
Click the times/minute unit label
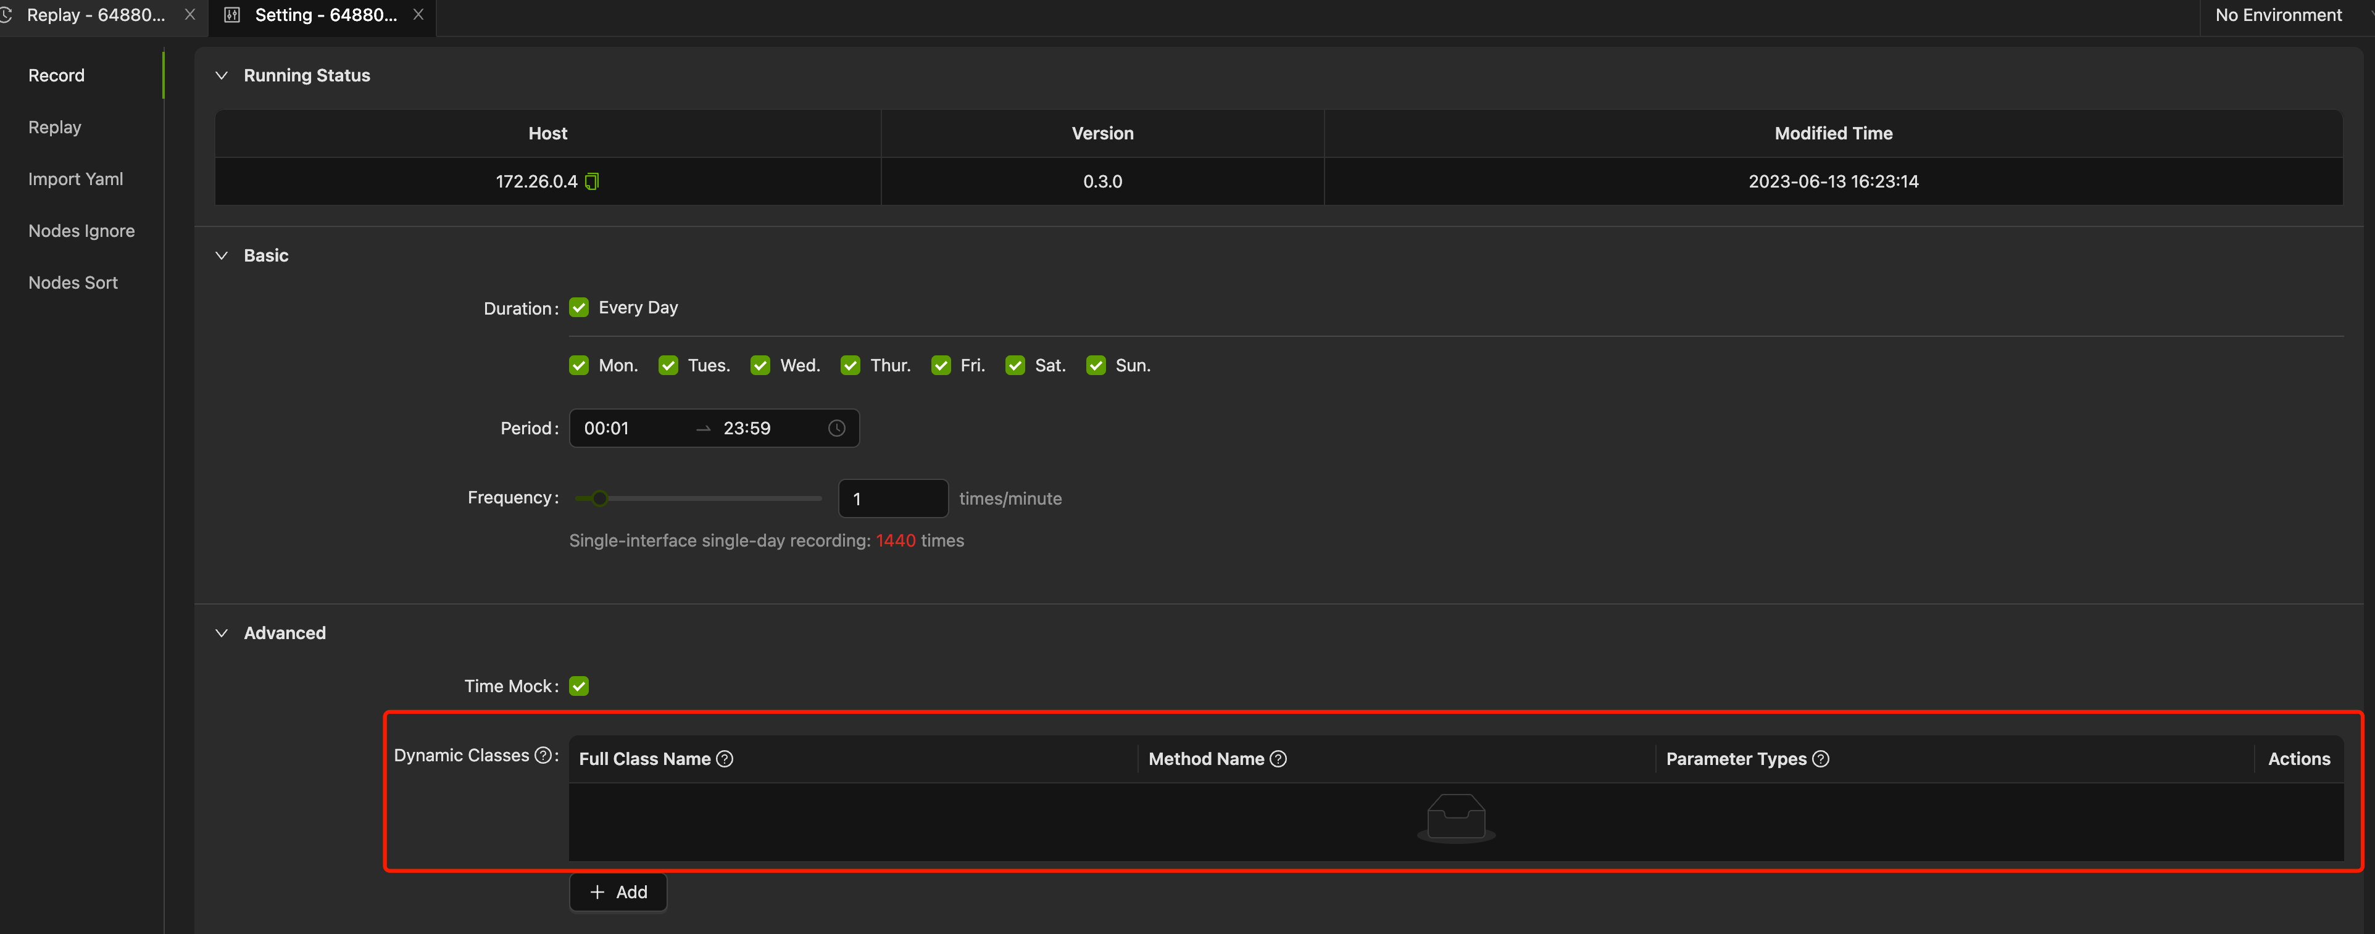[x=1010, y=498]
